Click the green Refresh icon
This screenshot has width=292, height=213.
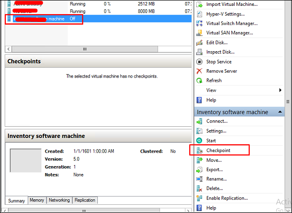point(199,80)
